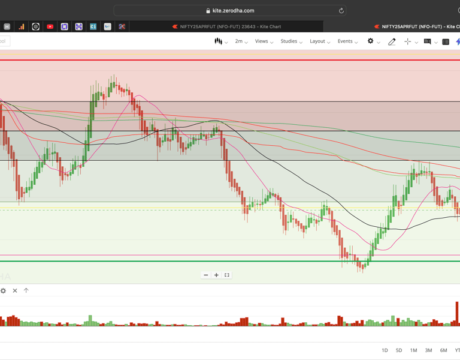Open the candlestick chart type selector
This screenshot has height=360, width=460.
(x=220, y=41)
